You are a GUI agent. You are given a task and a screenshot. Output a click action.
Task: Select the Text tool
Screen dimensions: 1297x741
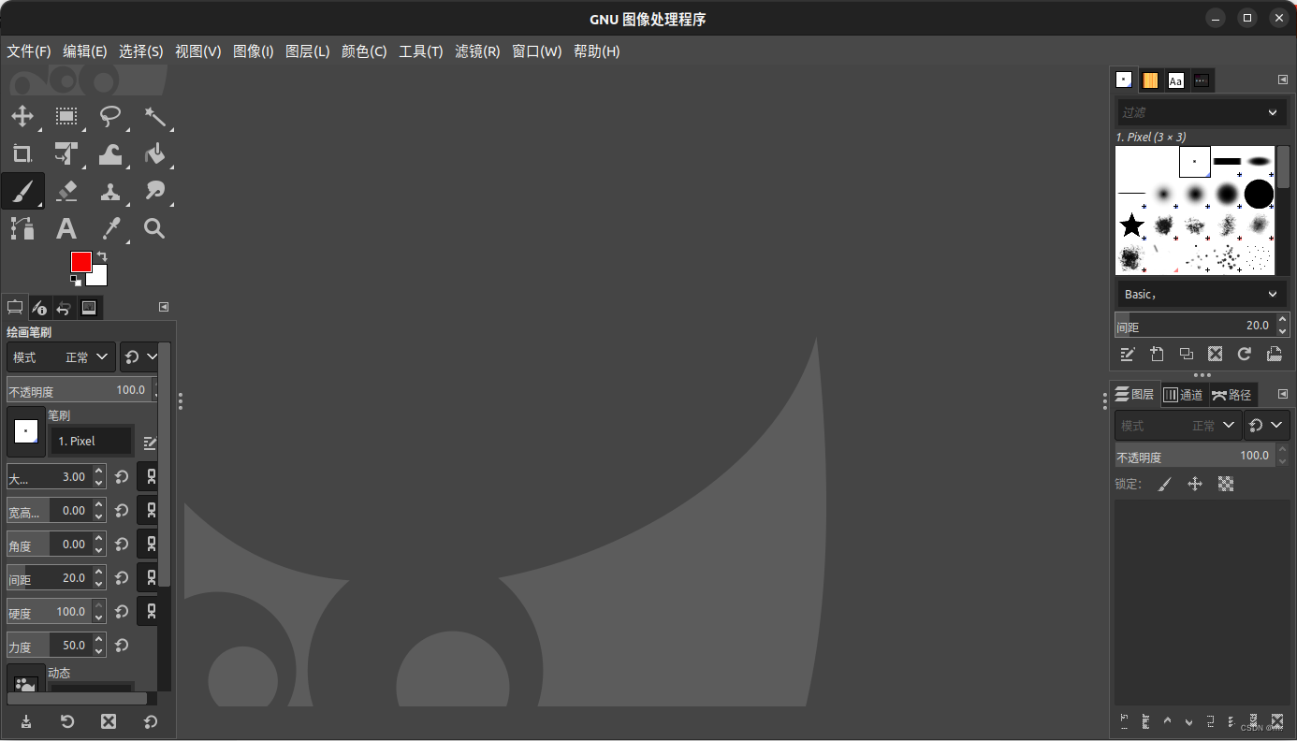point(66,228)
